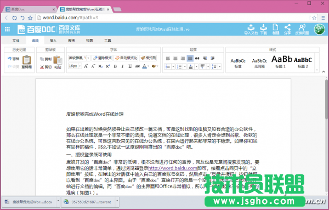Expand line spacing dropdown
This screenshot has width=329, height=210.
click(219, 66)
